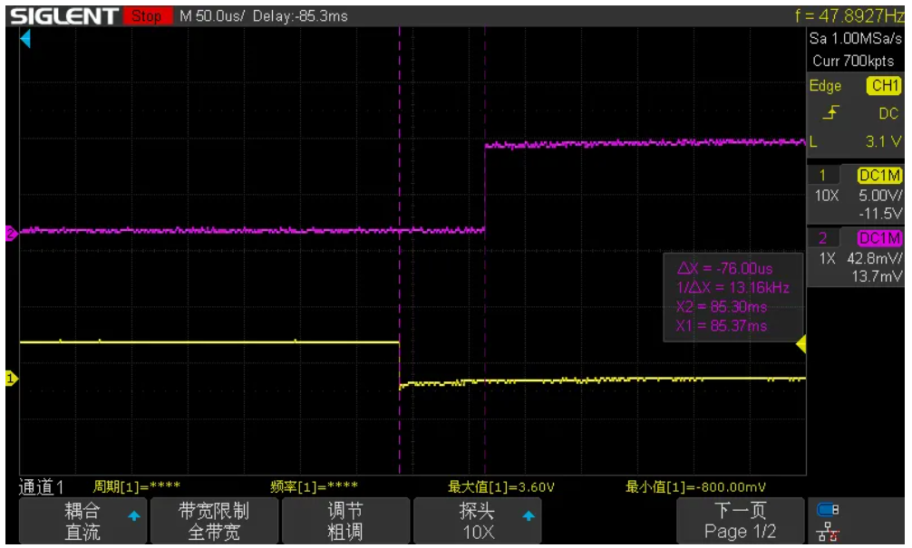Select the 调节 粗调 adjust softkey

[x=345, y=521]
